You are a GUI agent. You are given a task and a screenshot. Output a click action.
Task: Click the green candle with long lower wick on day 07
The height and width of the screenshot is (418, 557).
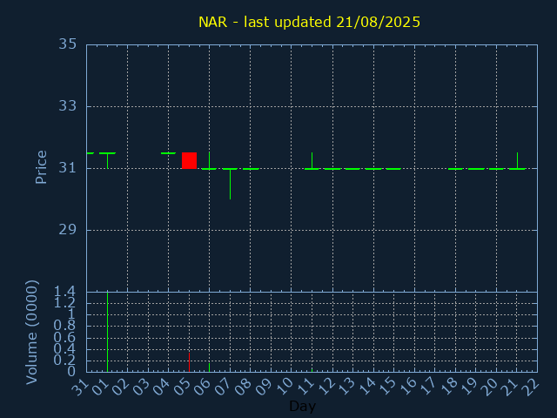click(x=230, y=184)
